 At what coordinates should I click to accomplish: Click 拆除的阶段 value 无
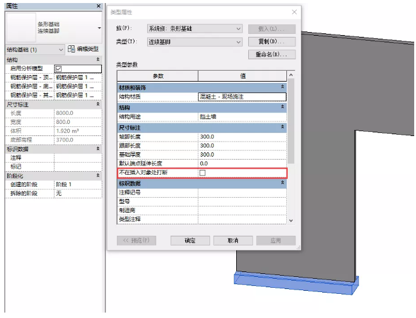coord(78,193)
